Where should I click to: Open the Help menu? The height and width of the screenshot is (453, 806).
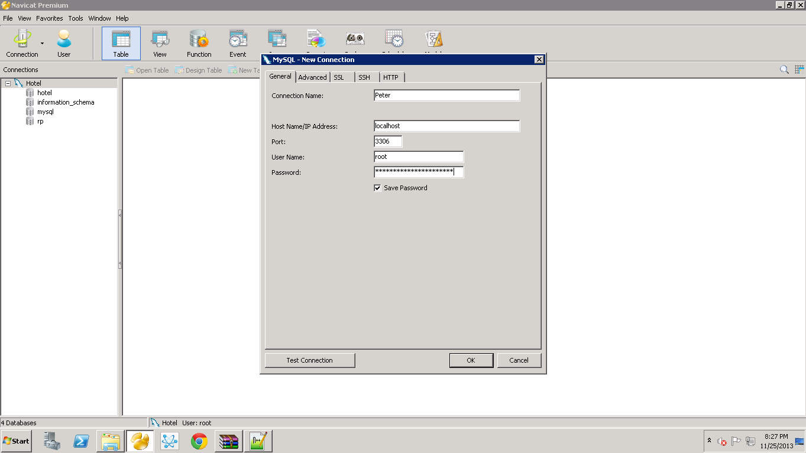click(122, 18)
